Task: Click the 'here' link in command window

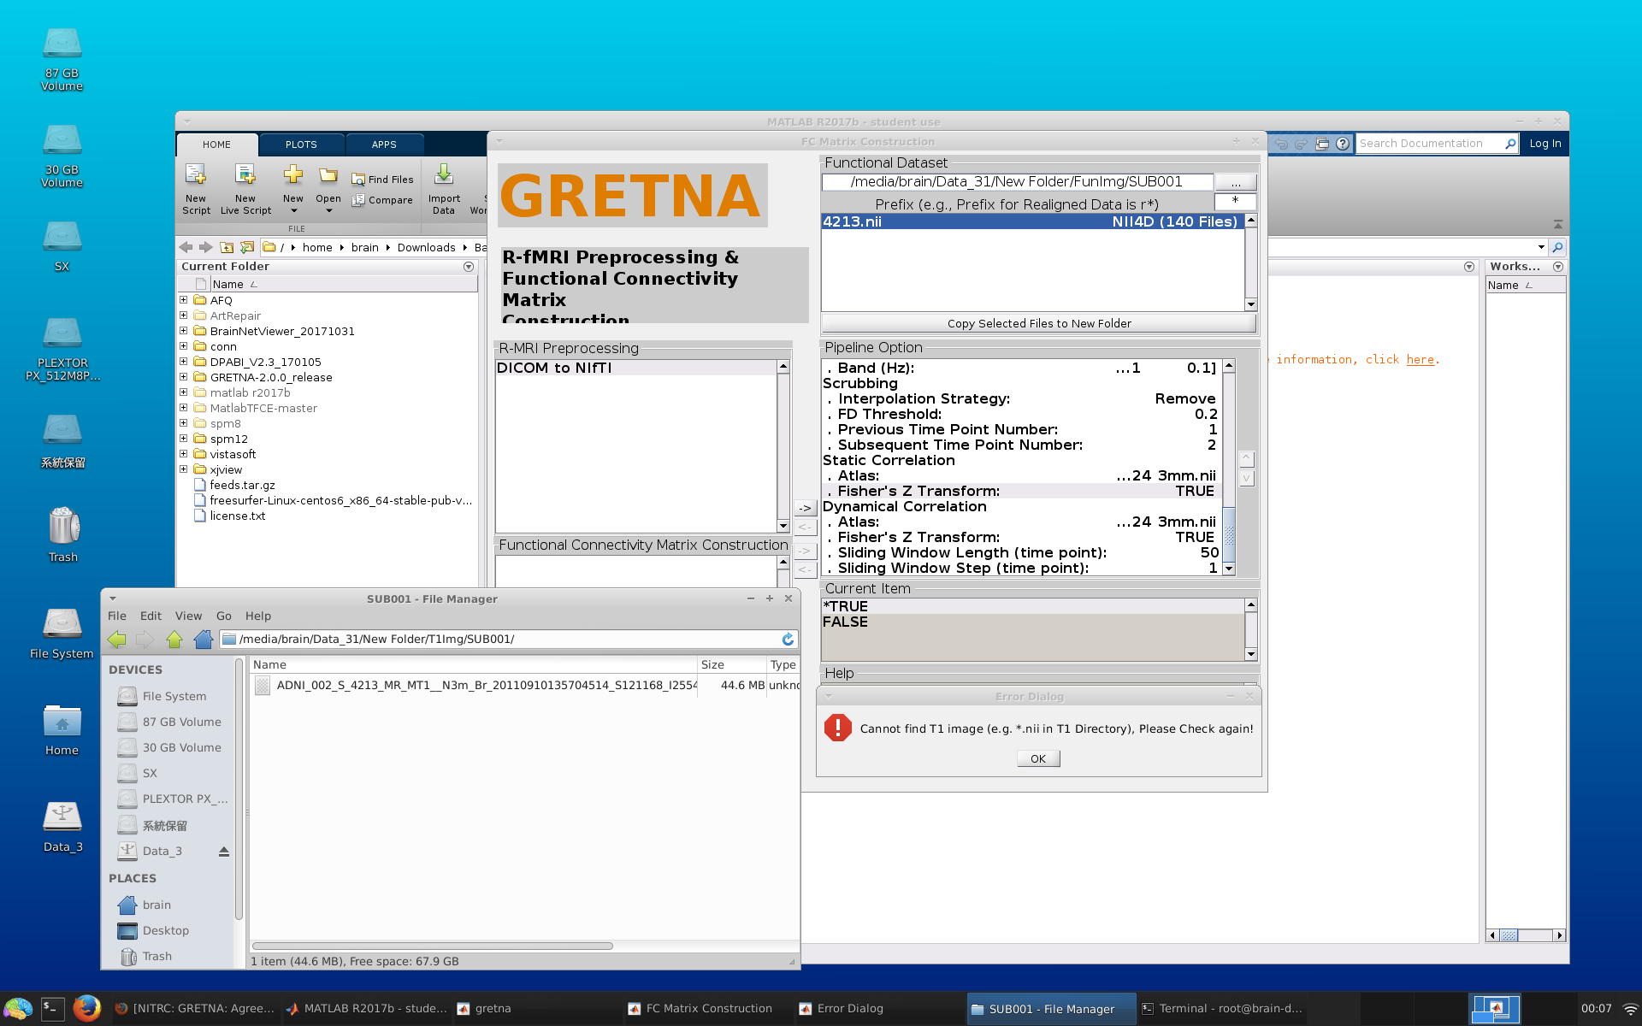Action: click(x=1420, y=359)
